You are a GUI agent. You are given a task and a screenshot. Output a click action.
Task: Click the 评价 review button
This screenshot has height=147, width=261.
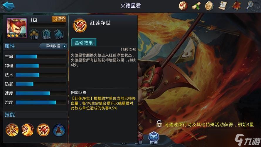pos(59,19)
